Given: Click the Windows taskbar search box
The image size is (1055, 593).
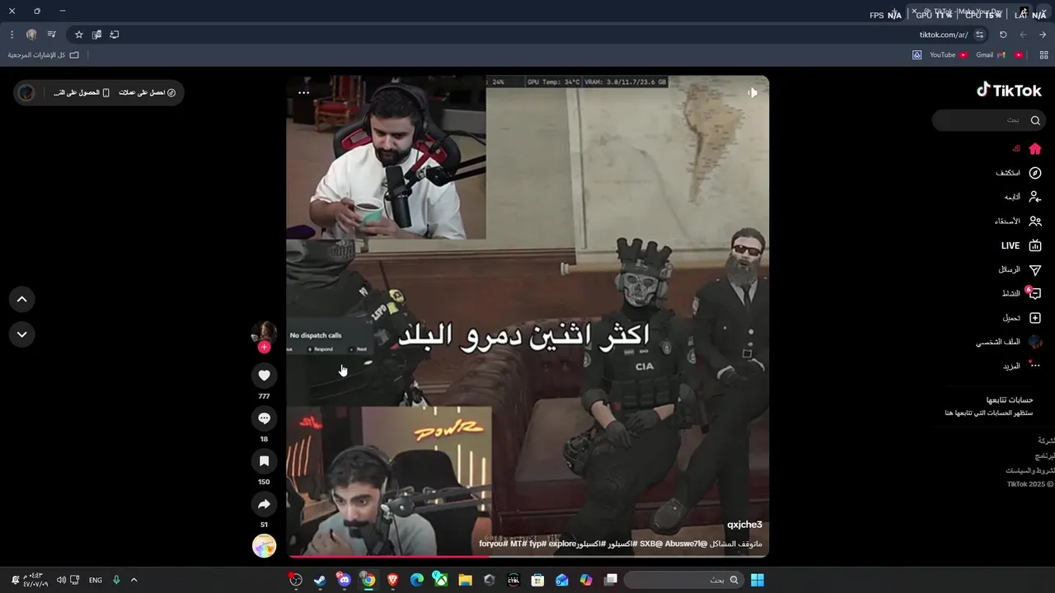Looking at the screenshot, I should click(682, 580).
